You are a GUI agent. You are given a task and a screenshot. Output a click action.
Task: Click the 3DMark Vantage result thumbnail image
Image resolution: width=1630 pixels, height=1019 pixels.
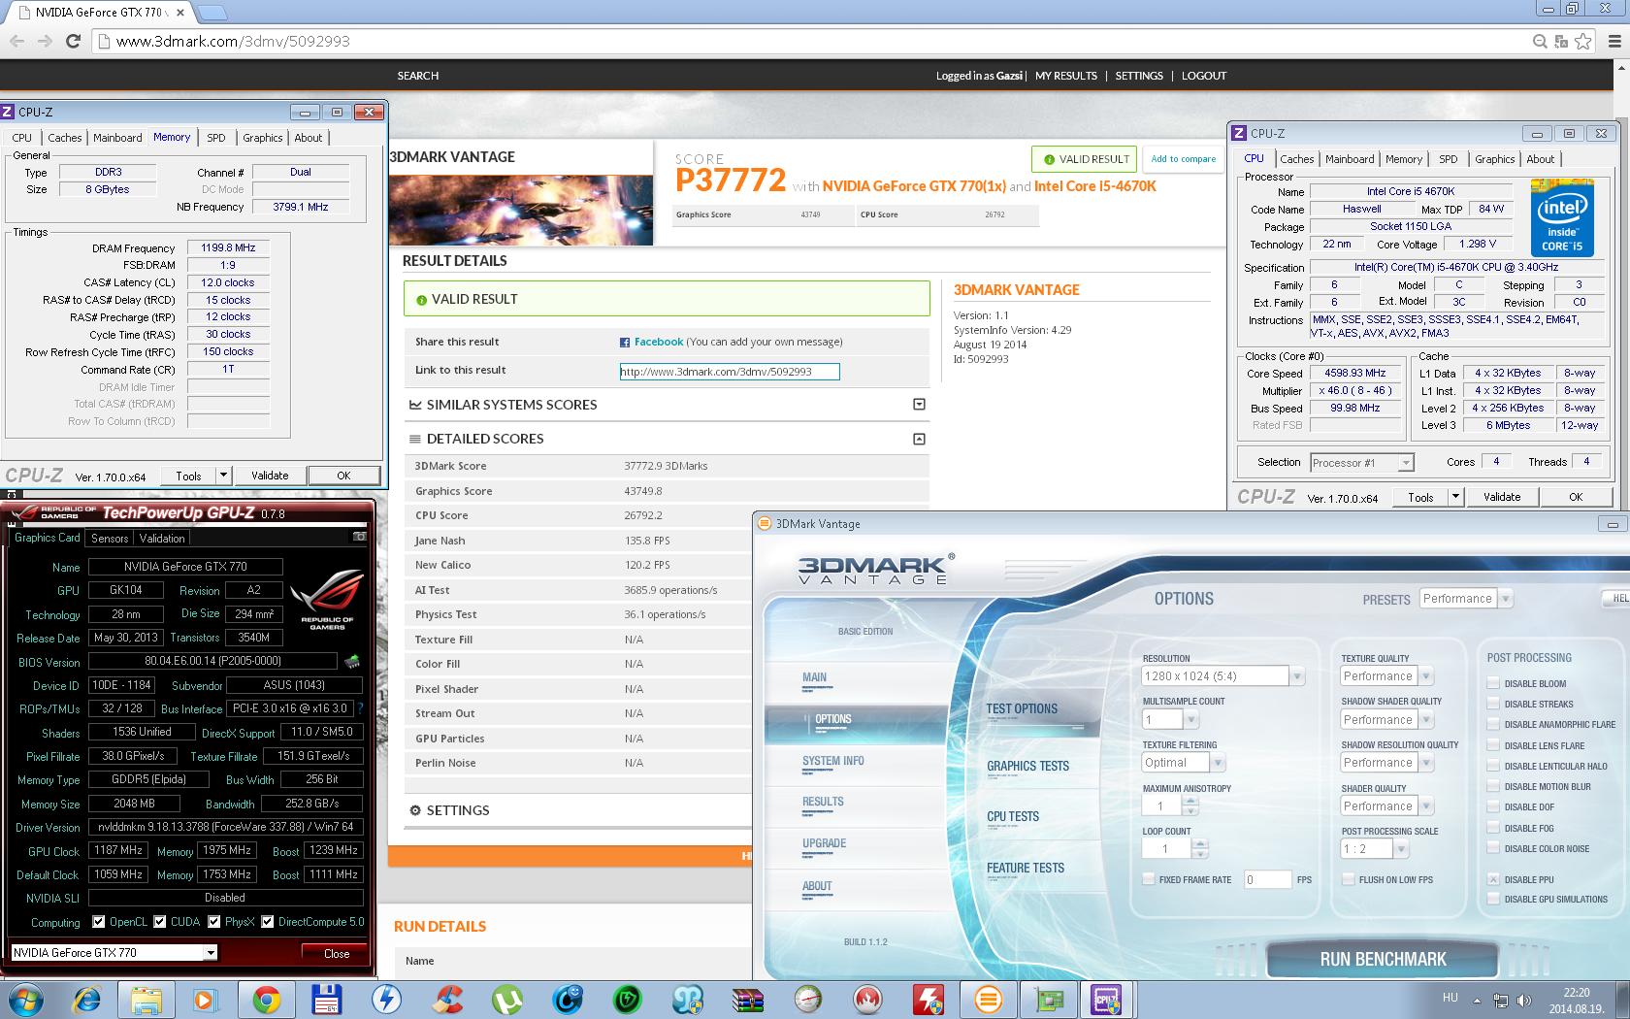coord(521,210)
